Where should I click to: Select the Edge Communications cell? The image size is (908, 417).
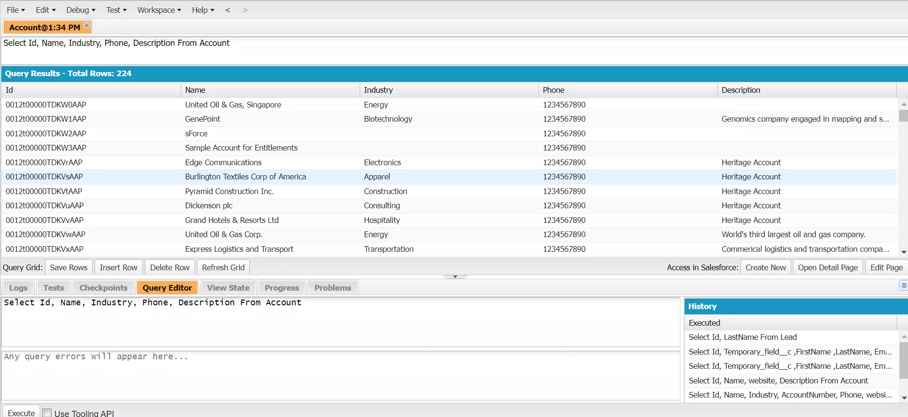(x=270, y=162)
